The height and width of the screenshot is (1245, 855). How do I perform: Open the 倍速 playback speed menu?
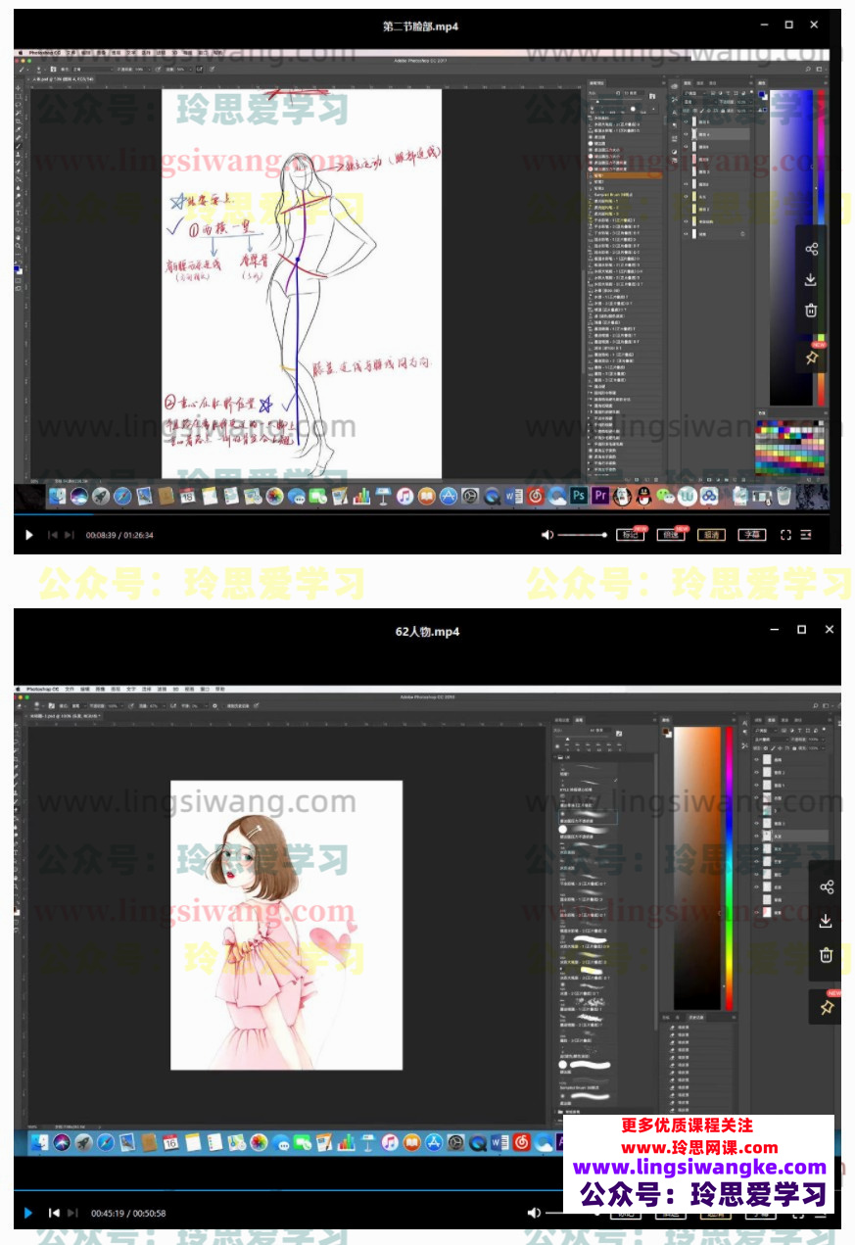(669, 535)
